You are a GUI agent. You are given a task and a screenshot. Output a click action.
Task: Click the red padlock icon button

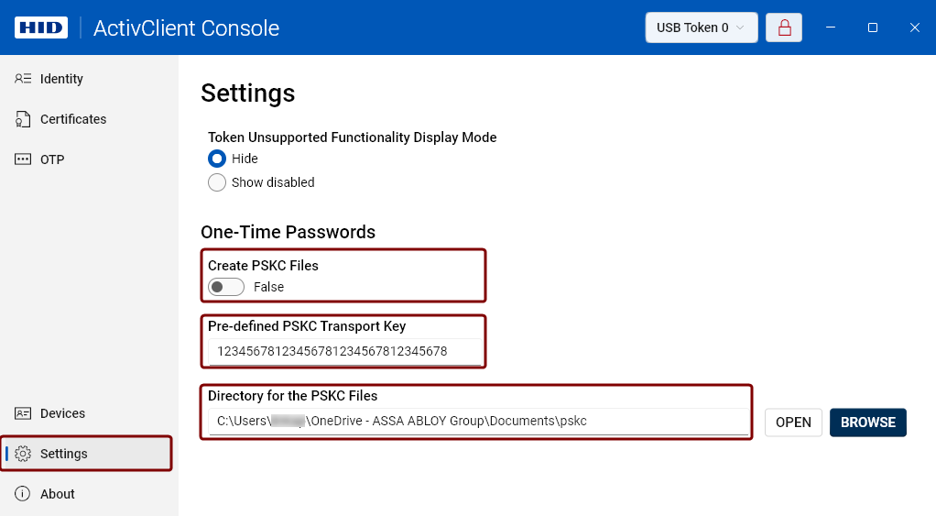point(784,27)
